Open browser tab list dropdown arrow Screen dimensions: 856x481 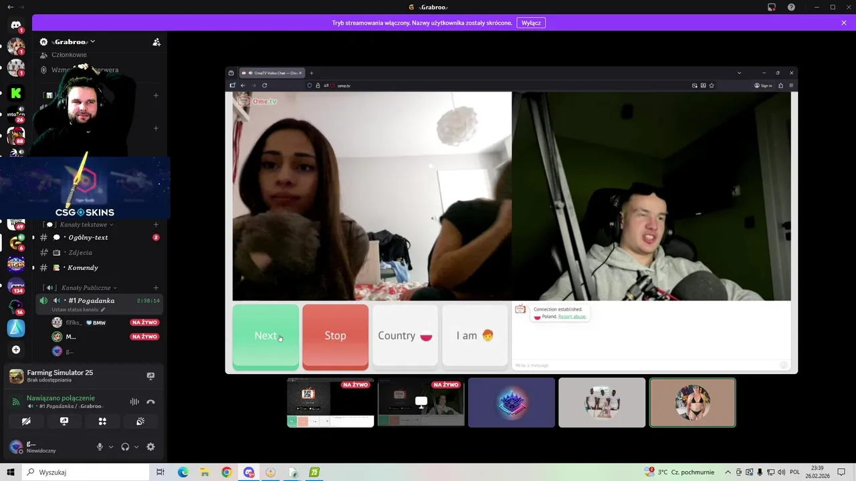(x=739, y=73)
